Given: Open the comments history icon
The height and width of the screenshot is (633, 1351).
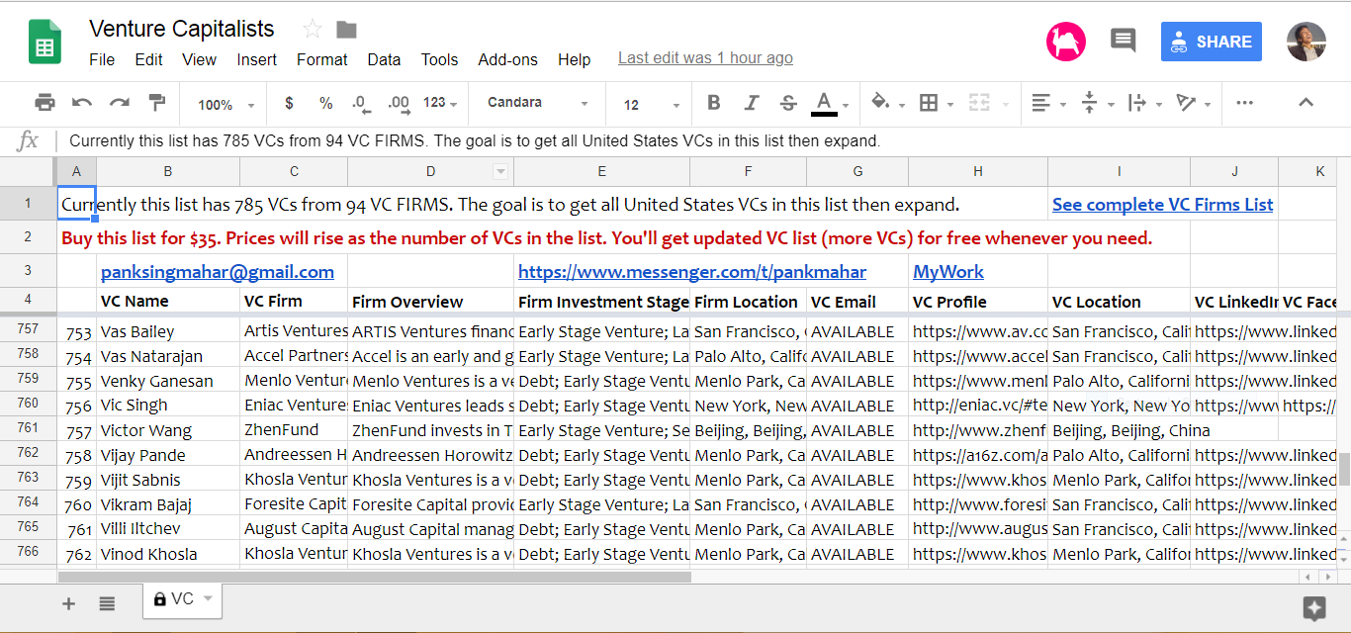Looking at the screenshot, I should tap(1123, 41).
